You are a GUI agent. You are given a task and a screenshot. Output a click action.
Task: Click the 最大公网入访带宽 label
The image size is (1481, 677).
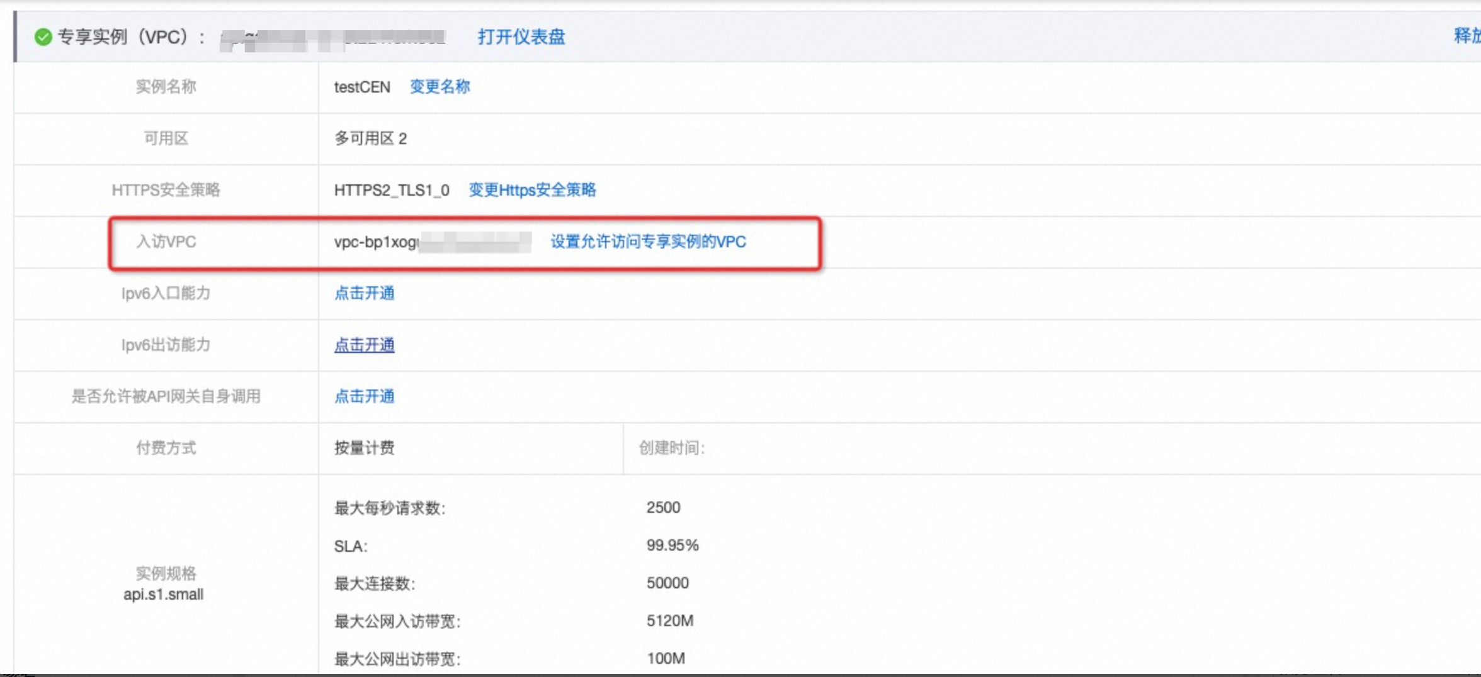[397, 622]
